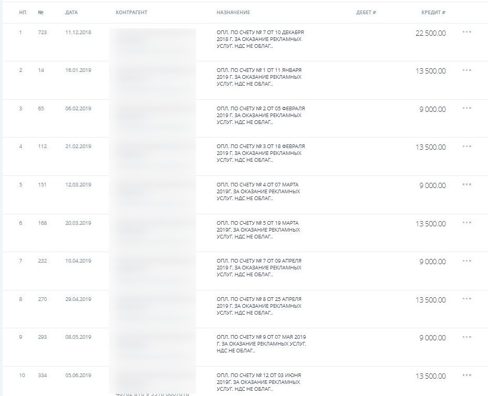Click the ДЕБЕТ column header
The image size is (488, 396).
pos(366,13)
